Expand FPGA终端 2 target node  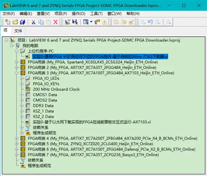(17, 67)
